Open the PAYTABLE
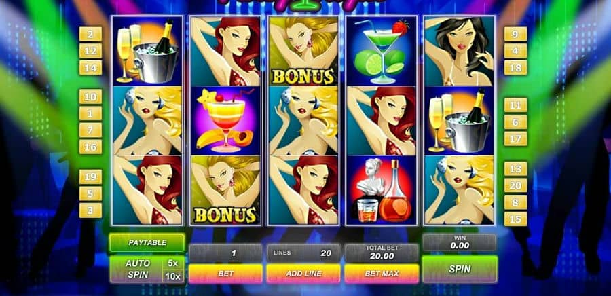The image size is (611, 296). tap(147, 242)
